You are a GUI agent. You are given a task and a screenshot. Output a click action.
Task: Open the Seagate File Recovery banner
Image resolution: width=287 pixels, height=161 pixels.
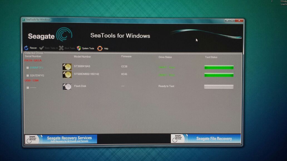point(206,139)
